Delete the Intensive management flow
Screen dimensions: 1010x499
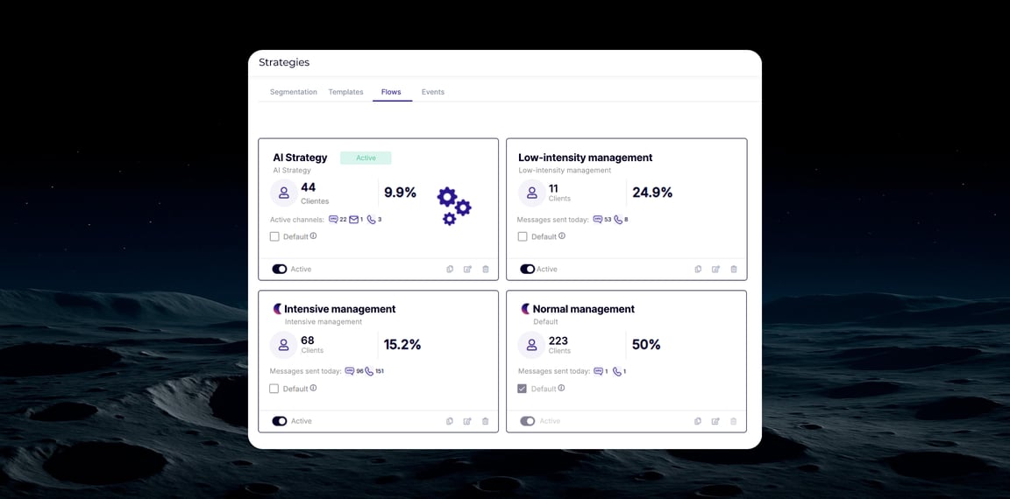486,421
